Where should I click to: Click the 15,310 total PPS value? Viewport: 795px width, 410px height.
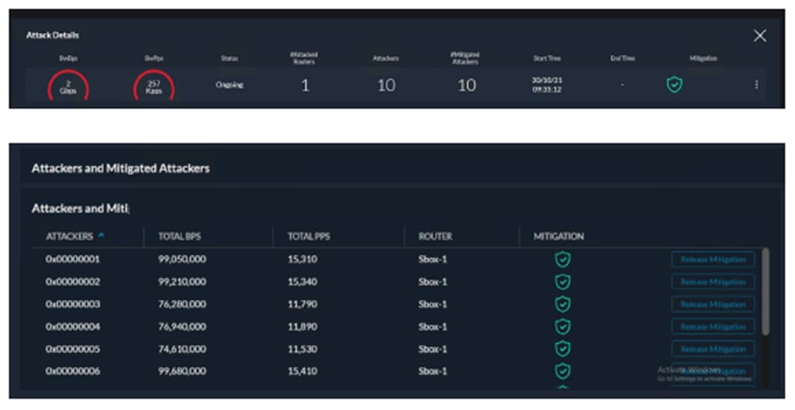(302, 260)
